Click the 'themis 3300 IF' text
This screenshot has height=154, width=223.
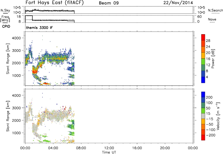[x=39, y=28]
